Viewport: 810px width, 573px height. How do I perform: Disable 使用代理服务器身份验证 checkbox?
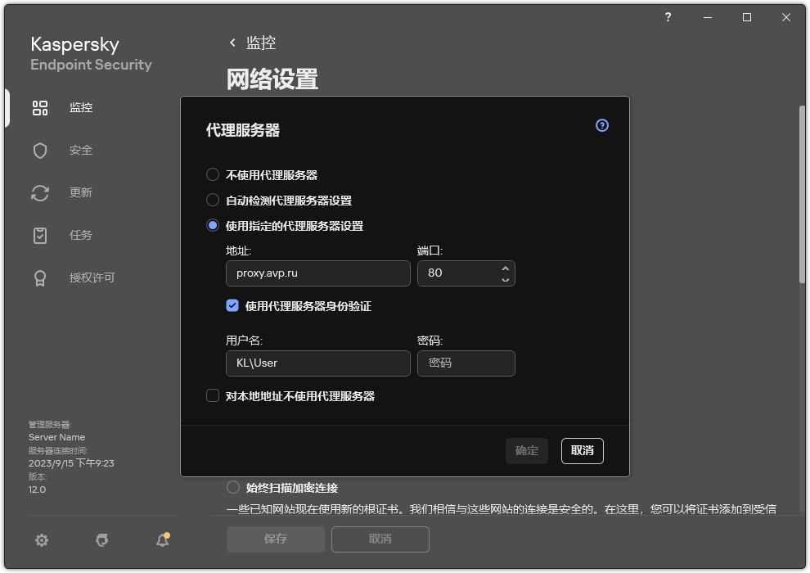pos(232,305)
